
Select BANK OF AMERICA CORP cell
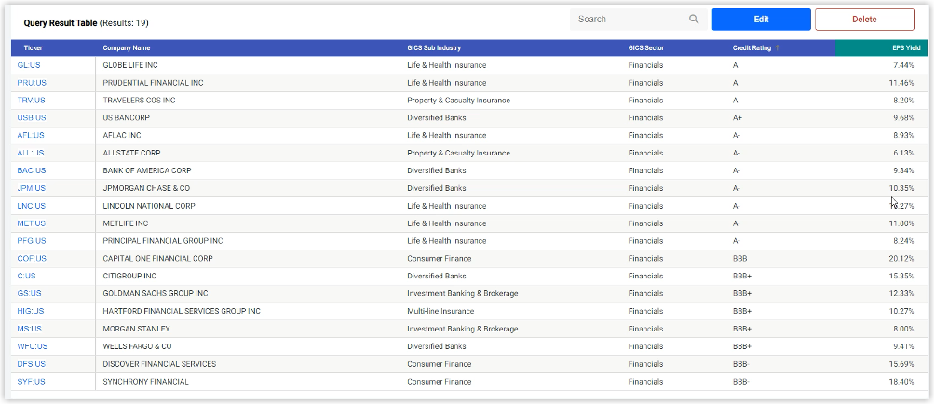click(x=147, y=170)
